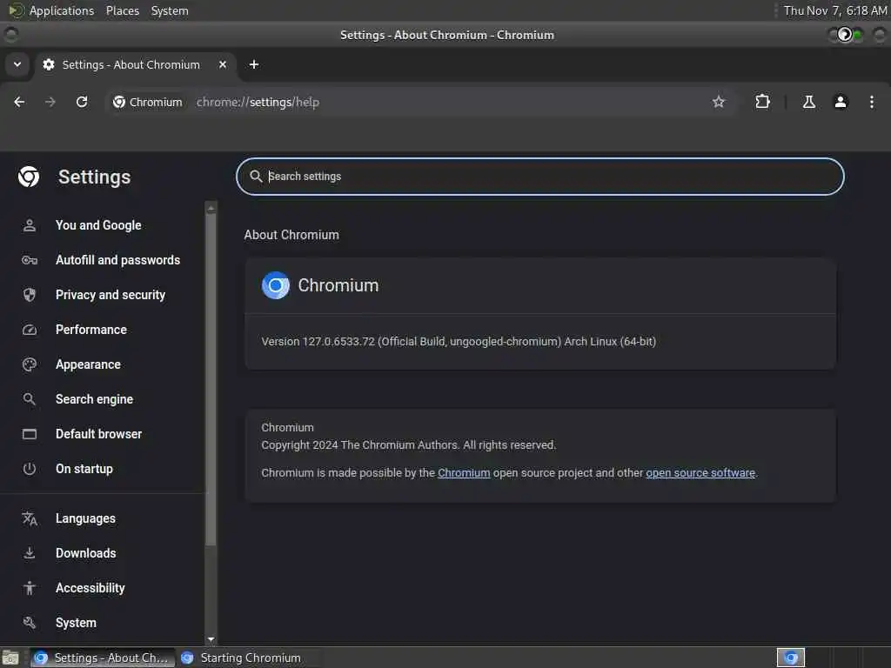Click the forward navigation arrow
The width and height of the screenshot is (891, 668).
(50, 102)
